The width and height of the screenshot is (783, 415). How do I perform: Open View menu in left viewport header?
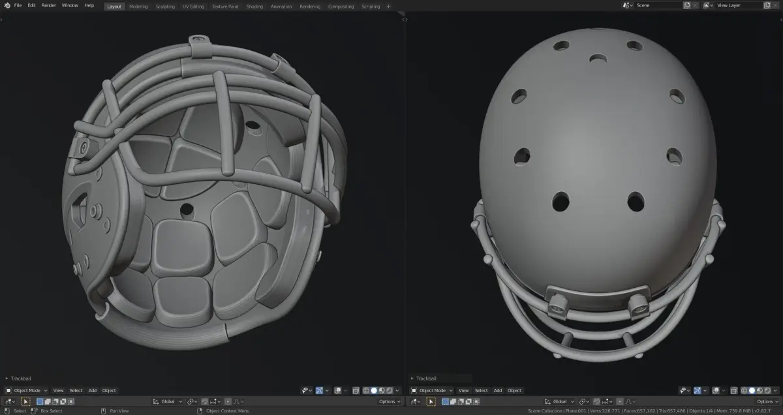click(x=58, y=390)
